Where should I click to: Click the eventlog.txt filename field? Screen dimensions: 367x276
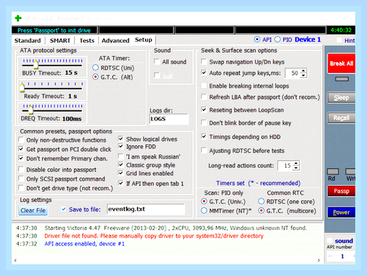click(x=146, y=209)
